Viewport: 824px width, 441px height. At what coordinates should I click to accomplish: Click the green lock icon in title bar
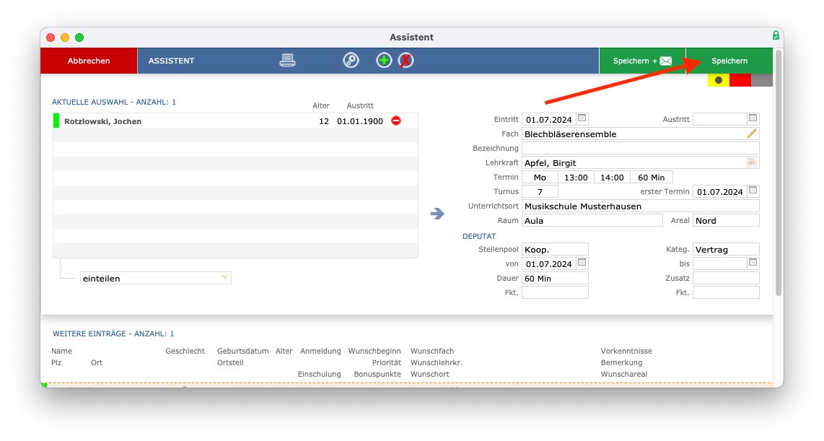776,35
